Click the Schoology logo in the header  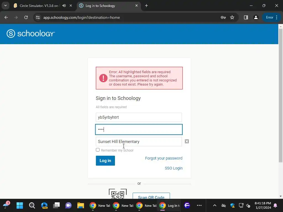31,33
